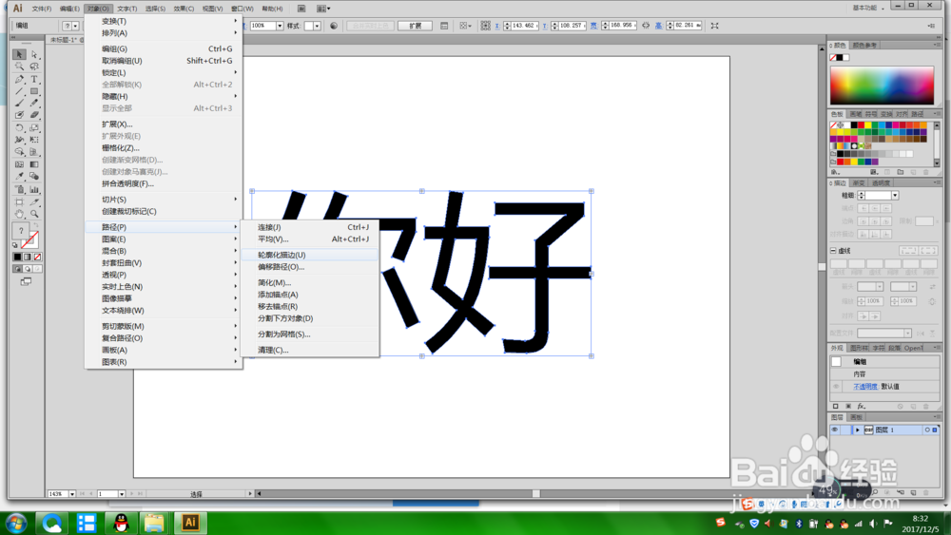Choose 偏移路径(O)... menu item
951x535 pixels.
pos(310,267)
